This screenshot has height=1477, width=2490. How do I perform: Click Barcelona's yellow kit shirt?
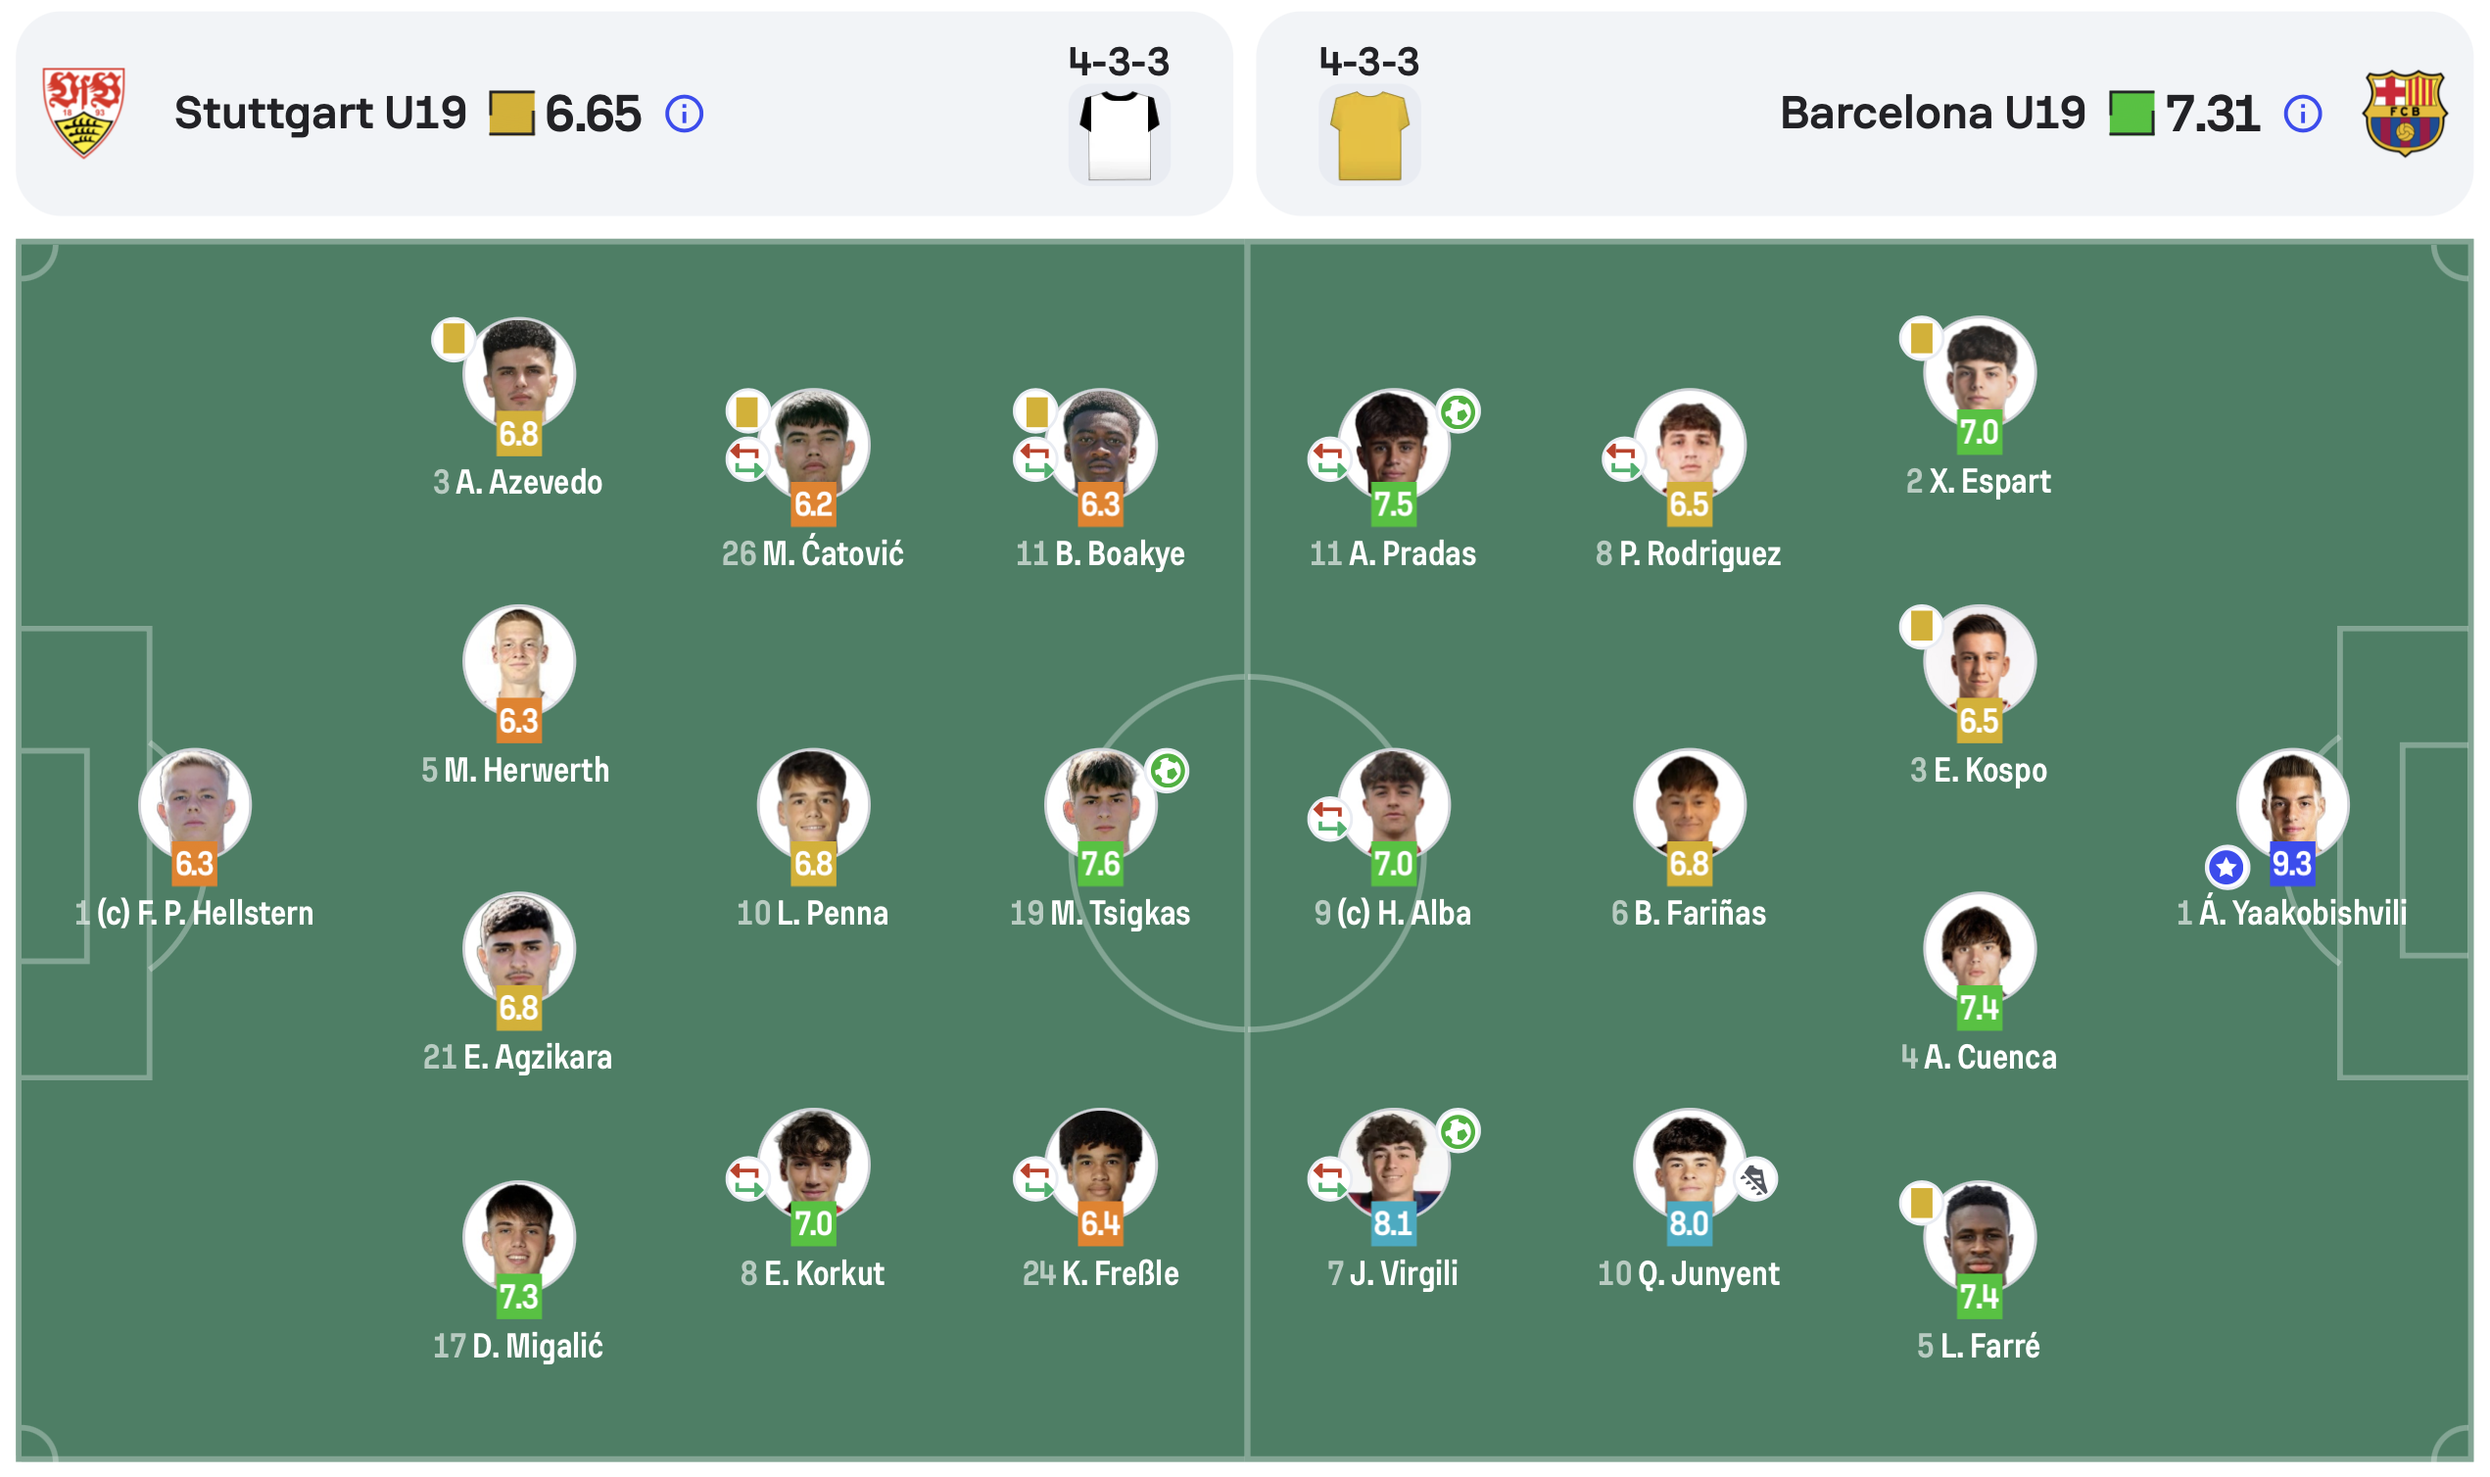click(1369, 135)
